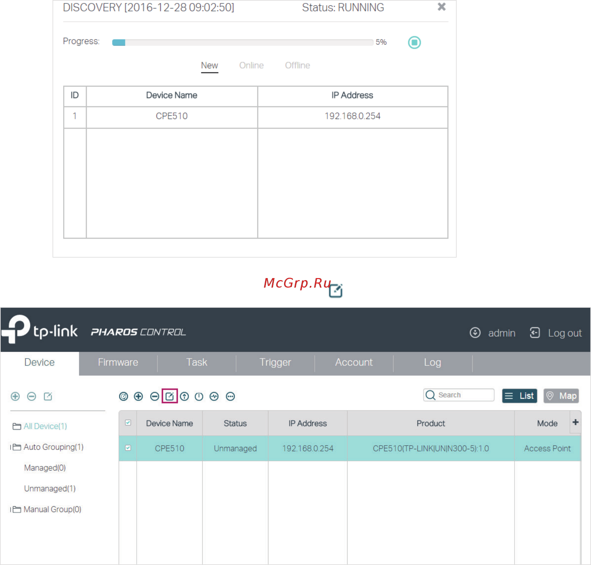Sort by IP Address column in device list
Screen dimensions: 591x565
tap(308, 423)
